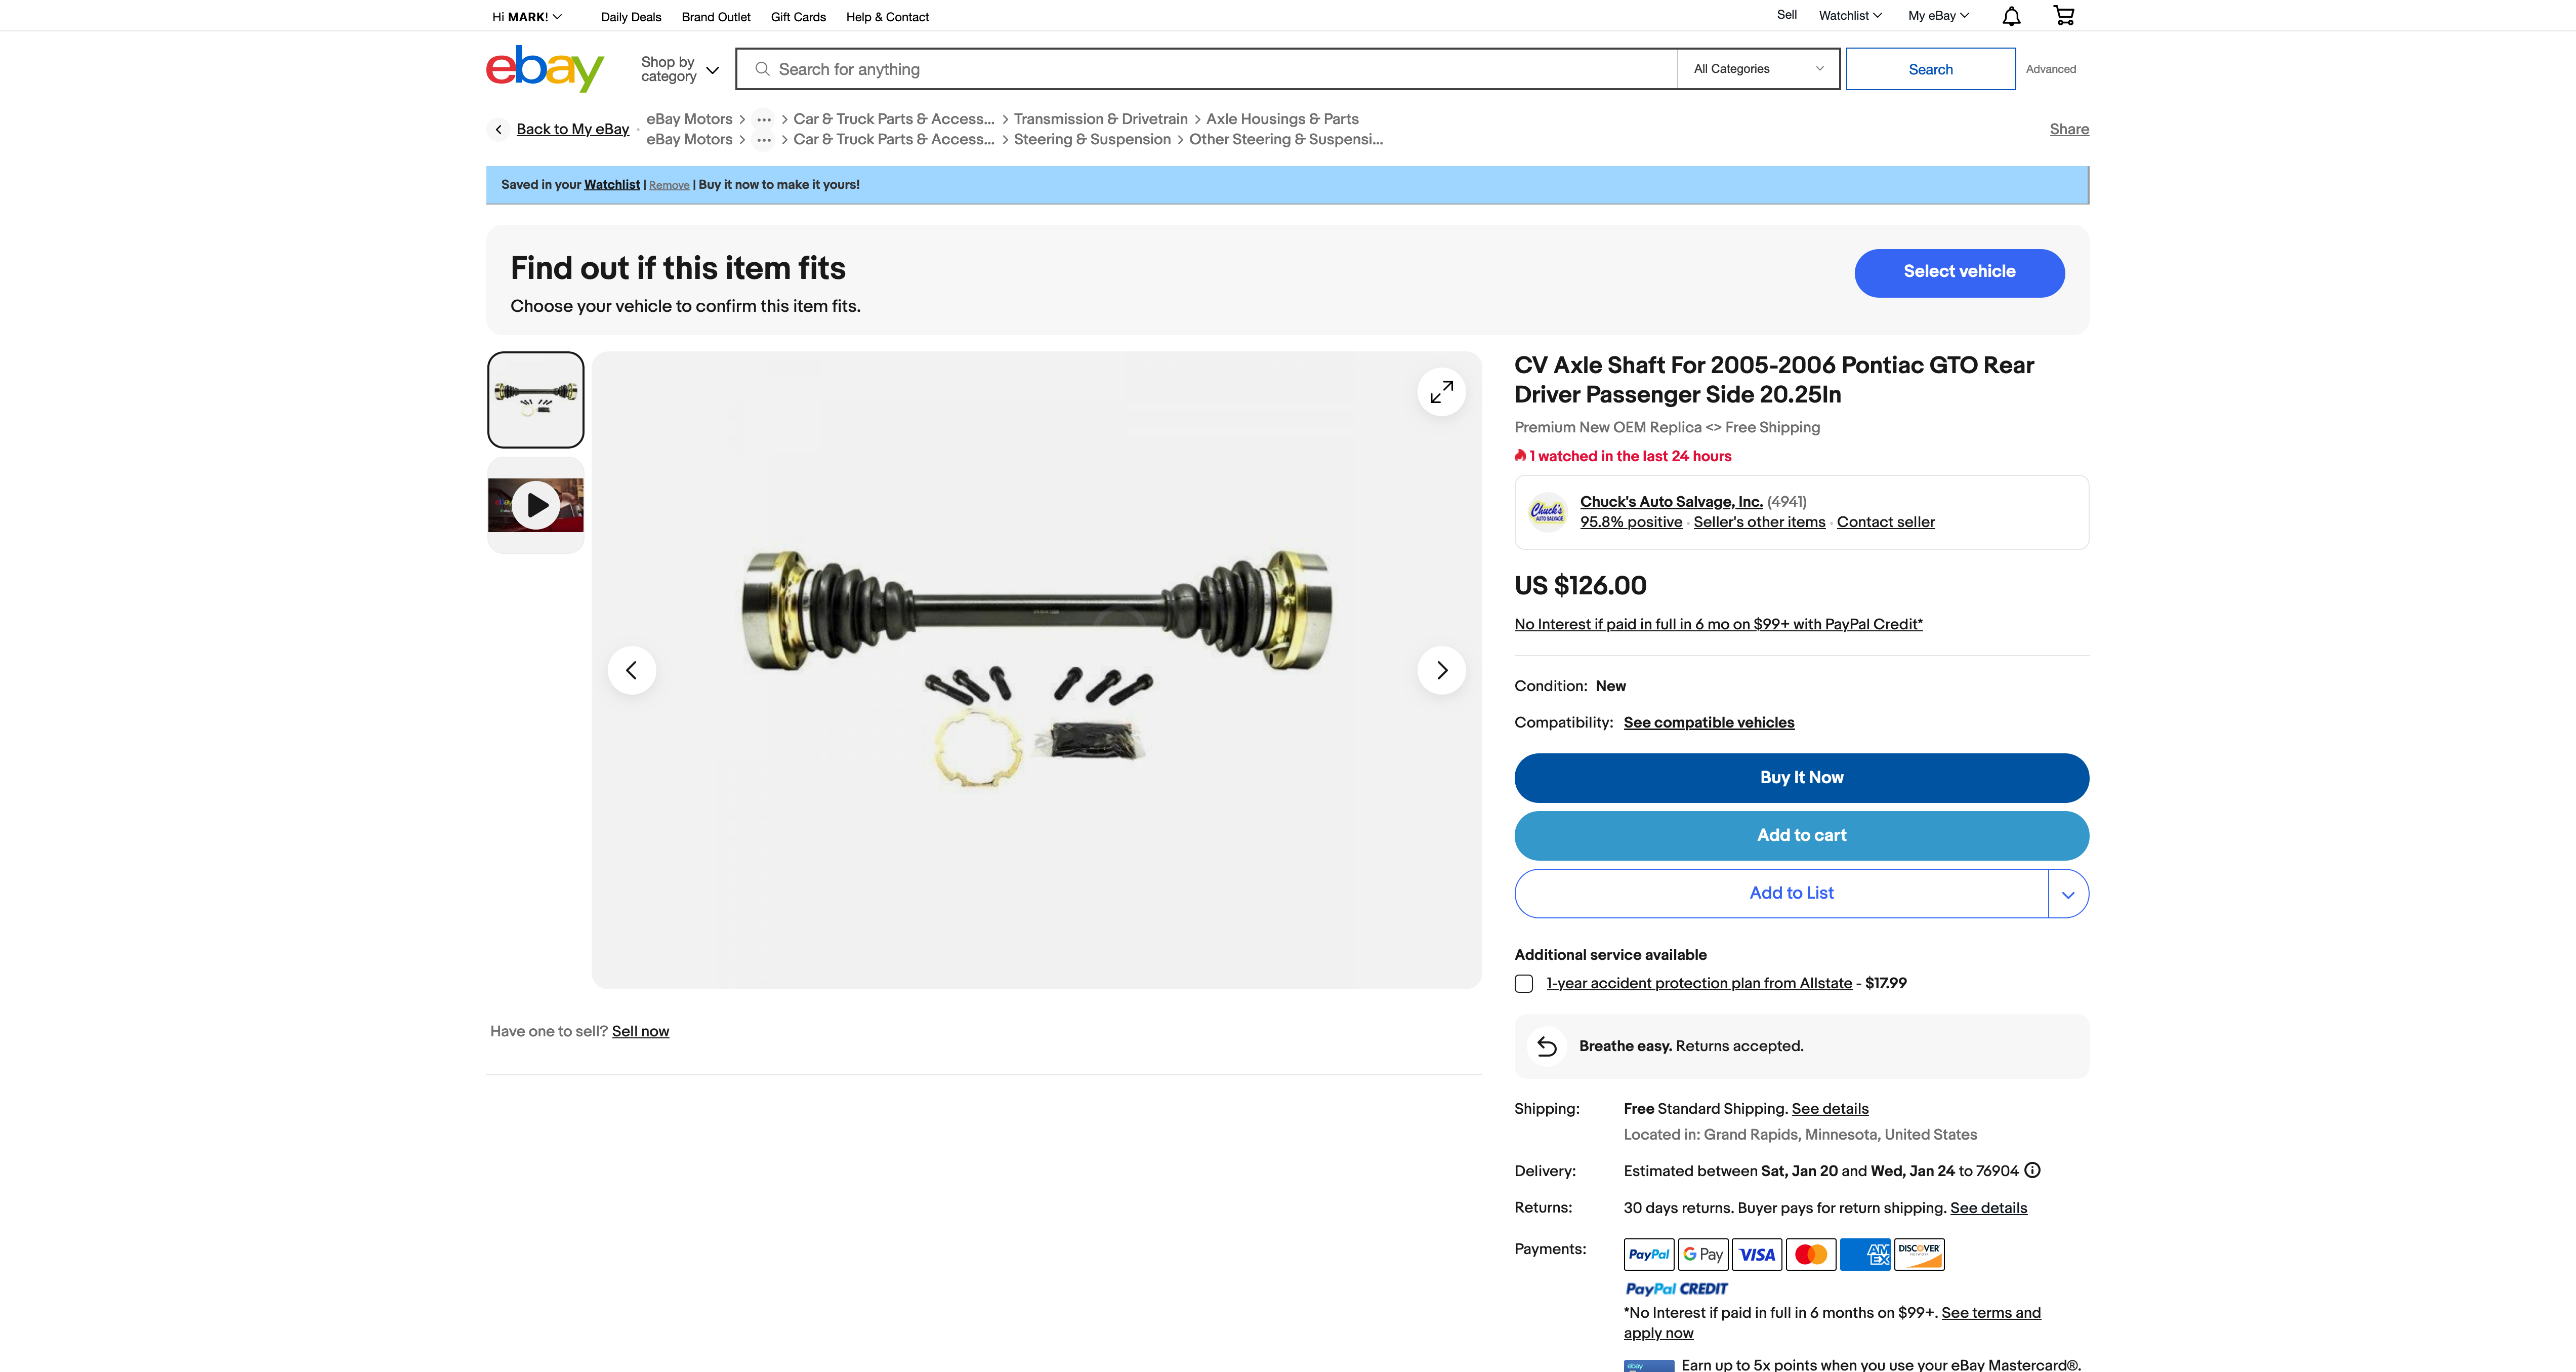Open the See compatible vehicles link
The image size is (2576, 1372).
(1709, 723)
